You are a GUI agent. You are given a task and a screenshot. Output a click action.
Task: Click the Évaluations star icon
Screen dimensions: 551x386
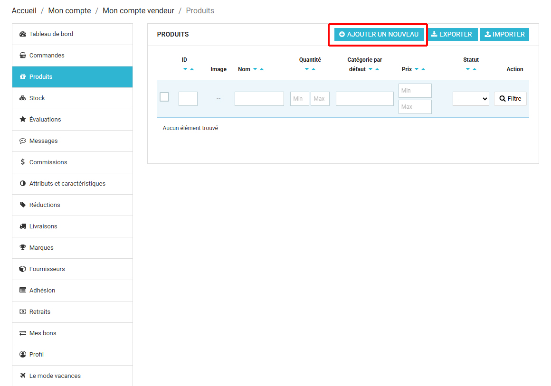click(23, 120)
